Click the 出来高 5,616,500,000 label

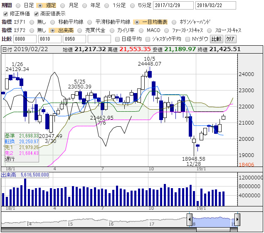coord(25,175)
